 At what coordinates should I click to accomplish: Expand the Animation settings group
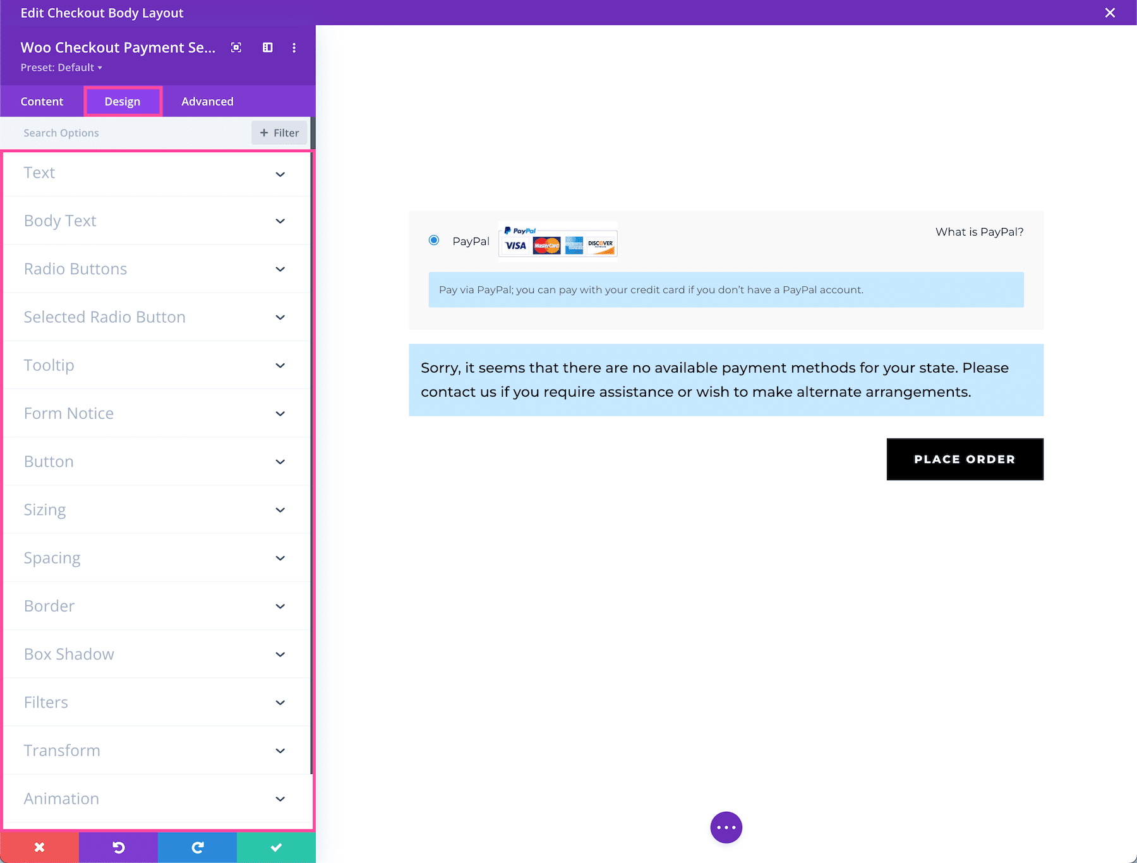(x=157, y=799)
